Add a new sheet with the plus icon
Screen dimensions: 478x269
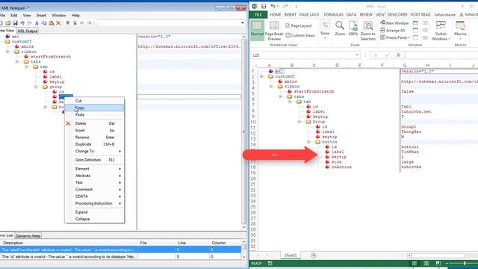[x=314, y=256]
